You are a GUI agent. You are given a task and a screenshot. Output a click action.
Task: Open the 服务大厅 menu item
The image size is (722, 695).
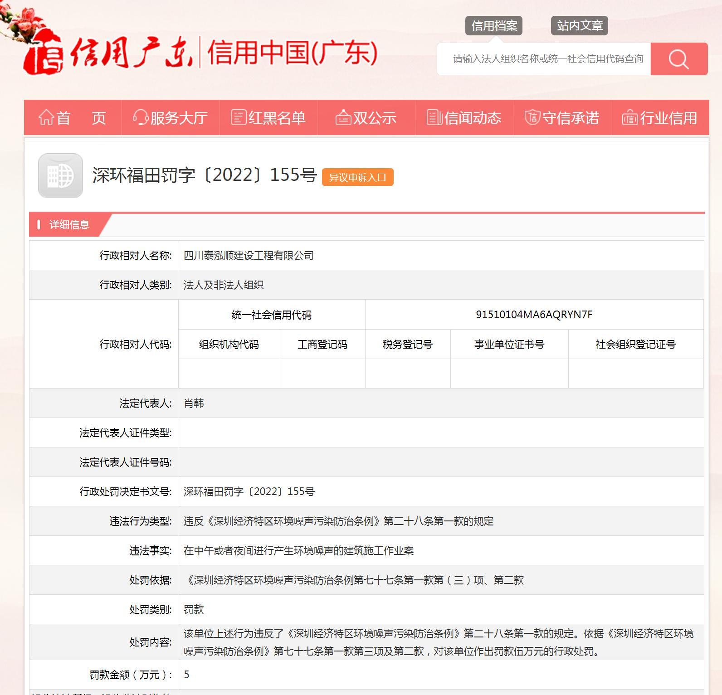[171, 118]
